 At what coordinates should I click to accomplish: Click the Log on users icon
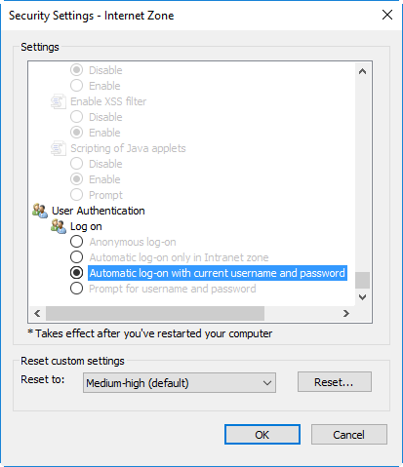(59, 226)
